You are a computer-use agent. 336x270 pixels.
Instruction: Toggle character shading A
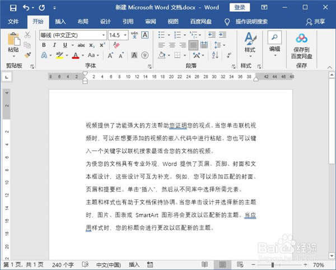[134, 55]
